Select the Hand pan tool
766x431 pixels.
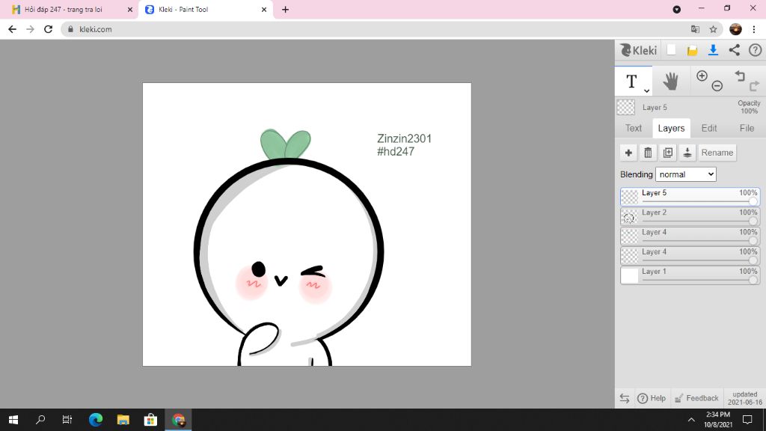(x=671, y=81)
